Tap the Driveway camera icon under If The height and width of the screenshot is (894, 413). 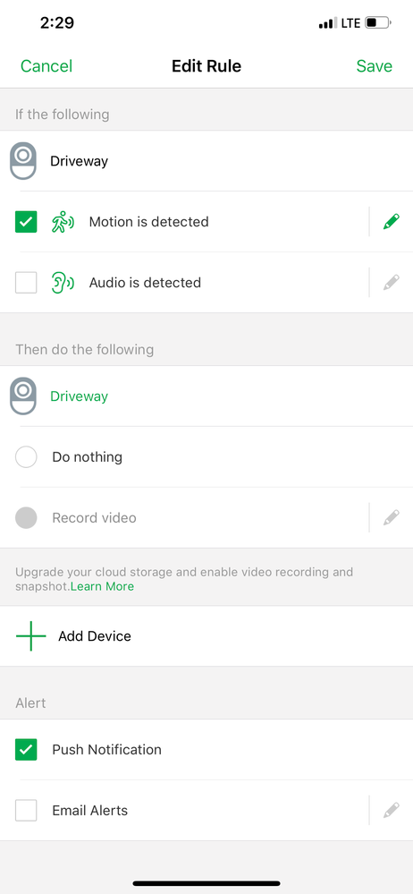click(23, 161)
